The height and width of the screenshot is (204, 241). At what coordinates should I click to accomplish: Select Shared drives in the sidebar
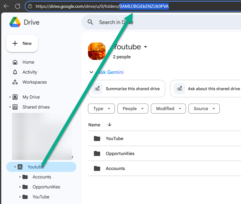coord(36,107)
